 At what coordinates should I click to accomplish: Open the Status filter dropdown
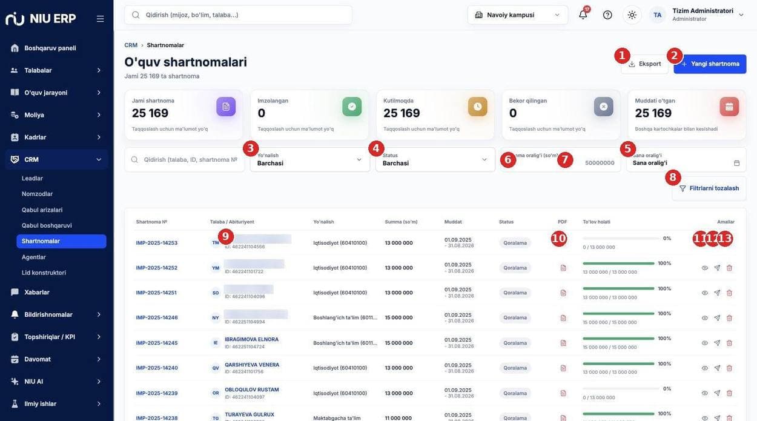tap(435, 160)
